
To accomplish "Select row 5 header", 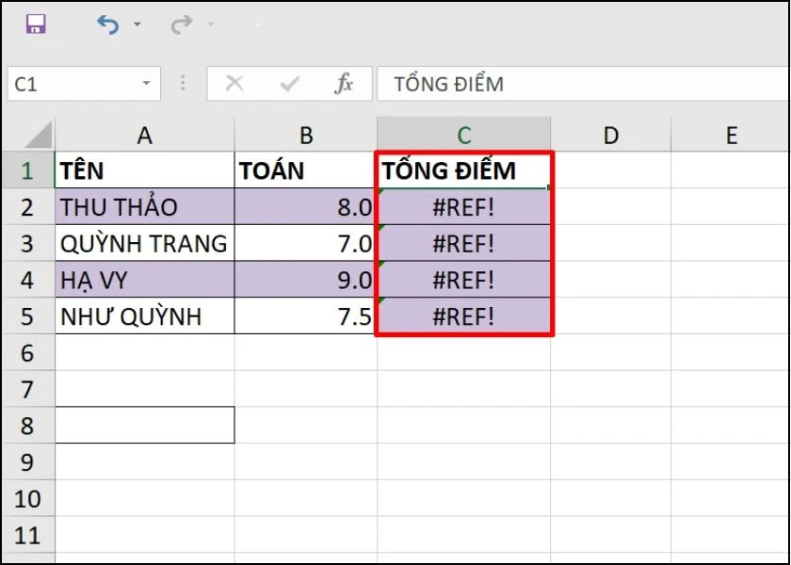I will pos(27,316).
